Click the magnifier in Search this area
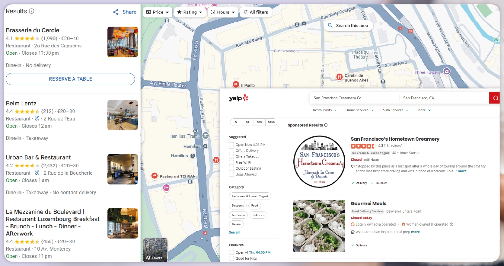This screenshot has width=504, height=266. 330,25
